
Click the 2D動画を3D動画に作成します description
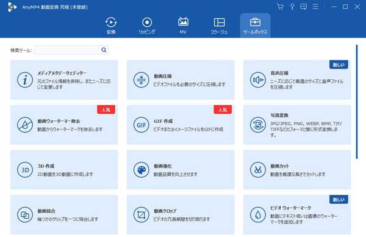(65, 174)
